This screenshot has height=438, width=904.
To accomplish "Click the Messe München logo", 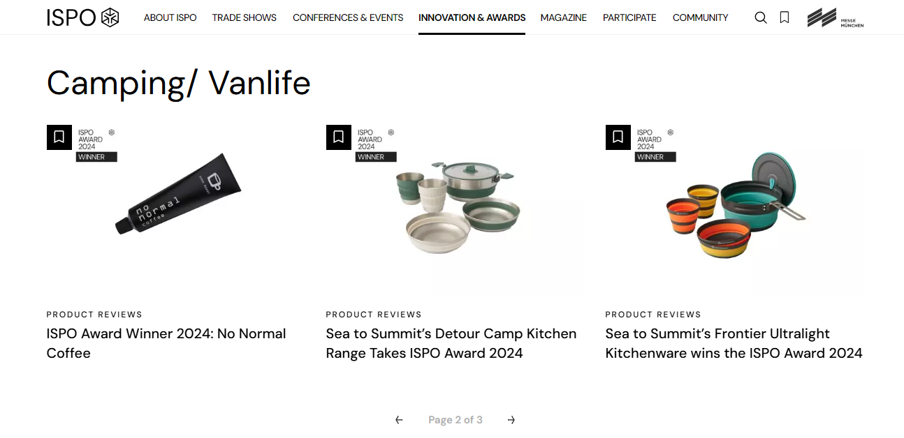I will pos(835,17).
